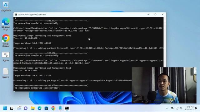
Task: Maximize the cmd.exe window
Action: pos(155,15)
